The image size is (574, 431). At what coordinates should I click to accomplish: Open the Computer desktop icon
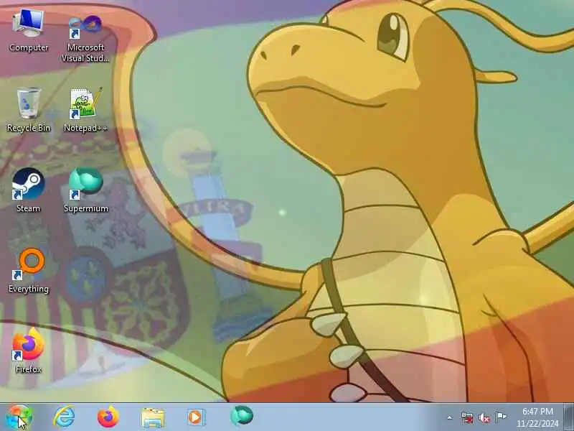pyautogui.click(x=29, y=31)
